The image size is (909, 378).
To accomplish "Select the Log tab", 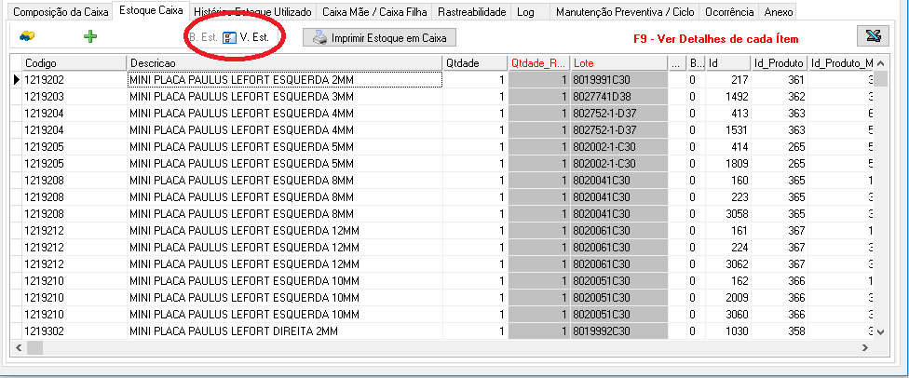I will (x=525, y=12).
